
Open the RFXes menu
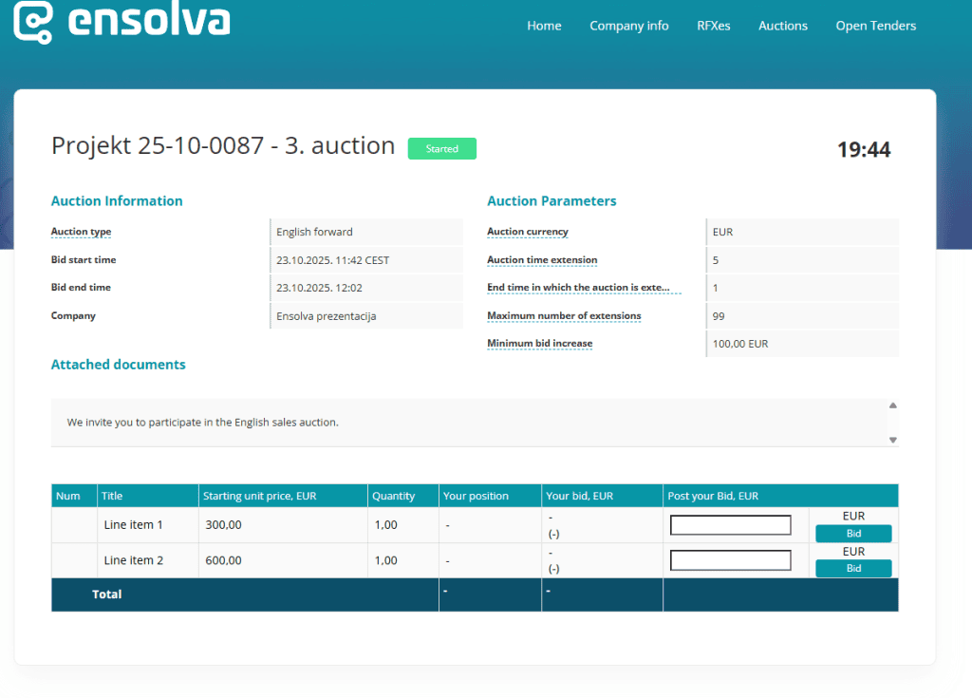(713, 26)
